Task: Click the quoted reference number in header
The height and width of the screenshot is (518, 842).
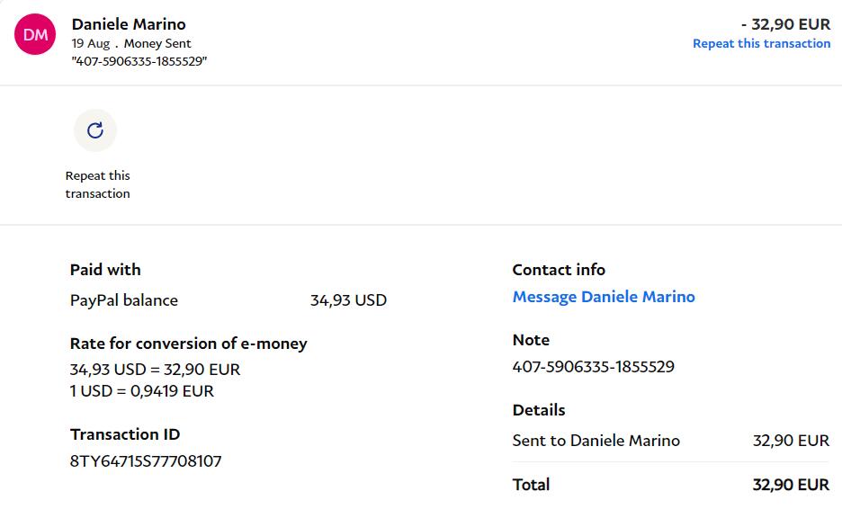Action: point(139,61)
